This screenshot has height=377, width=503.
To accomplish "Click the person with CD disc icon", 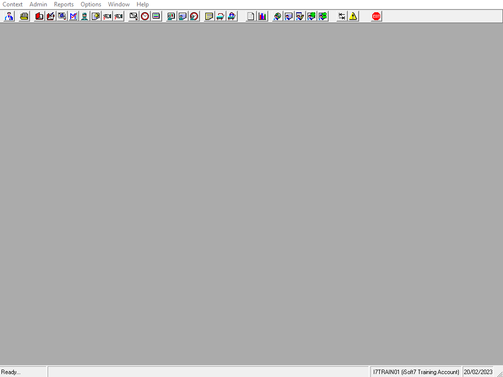I will (x=278, y=16).
